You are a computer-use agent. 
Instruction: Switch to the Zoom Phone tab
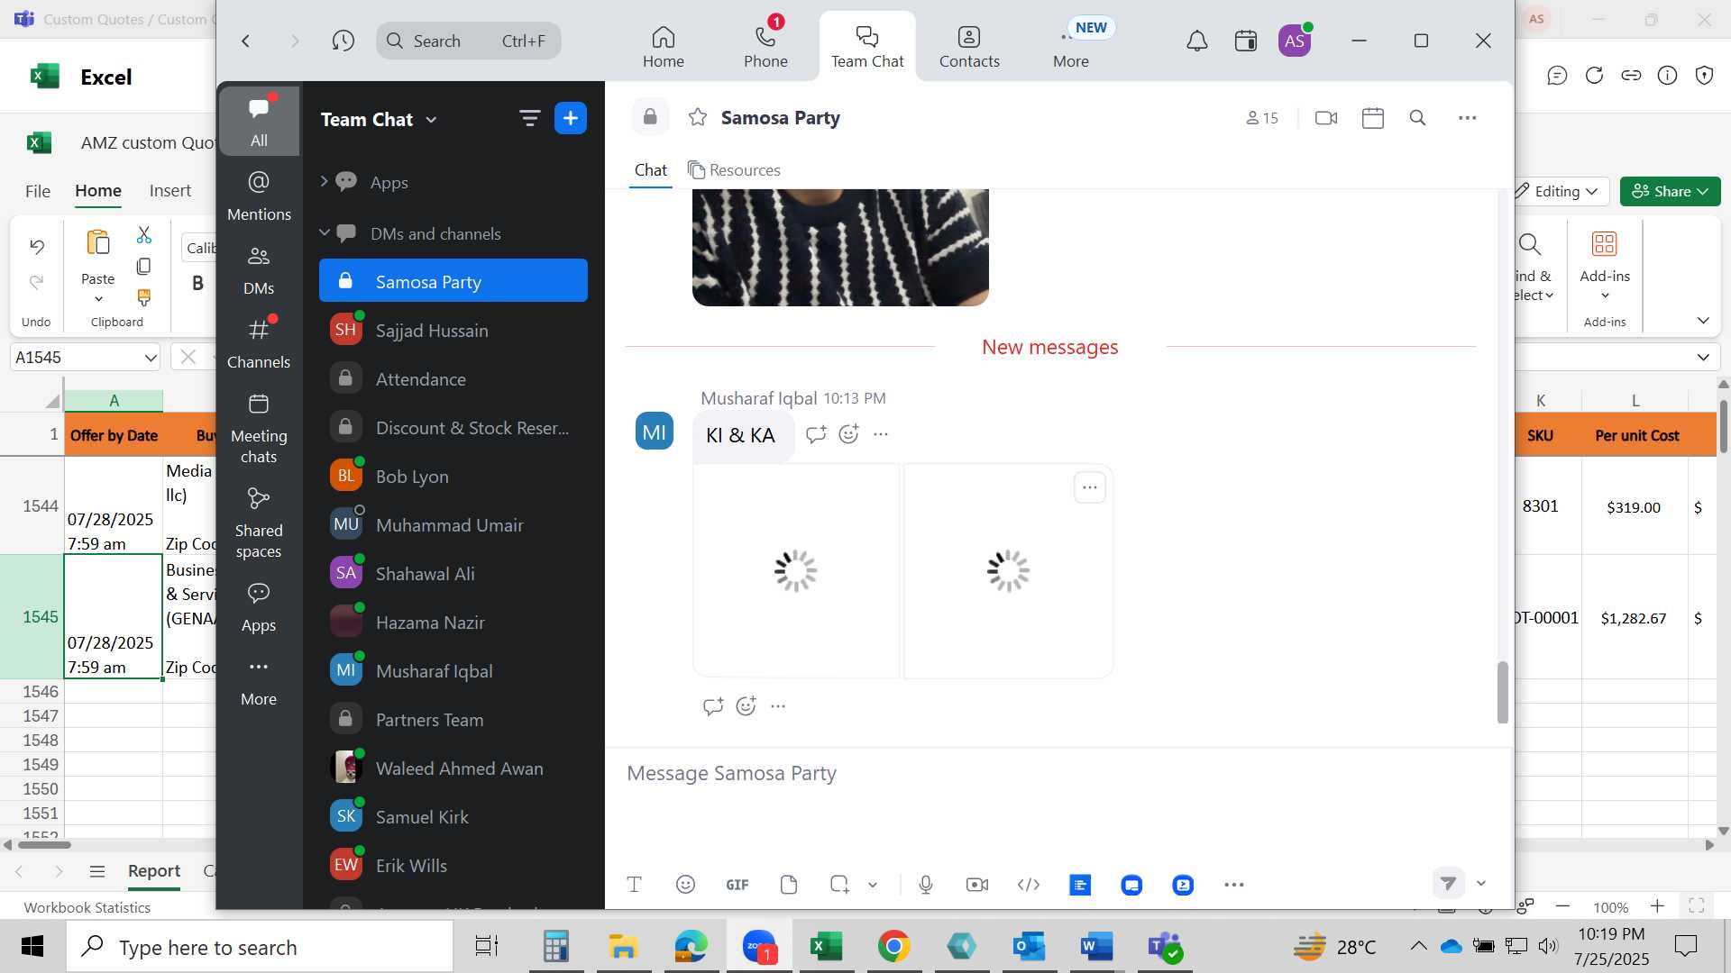(x=765, y=46)
